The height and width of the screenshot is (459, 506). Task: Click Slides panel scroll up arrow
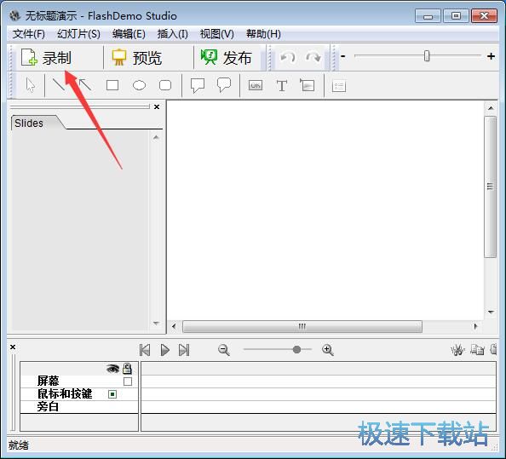pos(156,138)
